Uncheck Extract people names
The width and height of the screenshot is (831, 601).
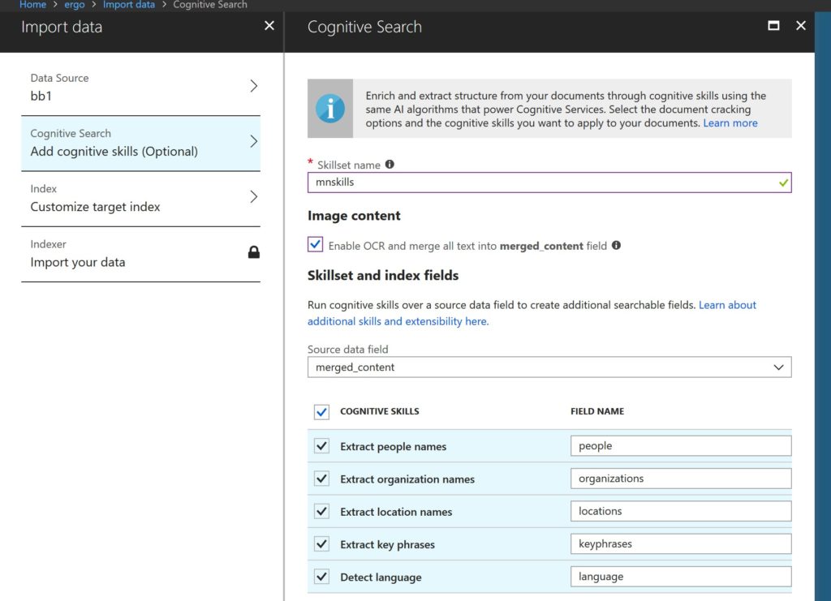[321, 446]
